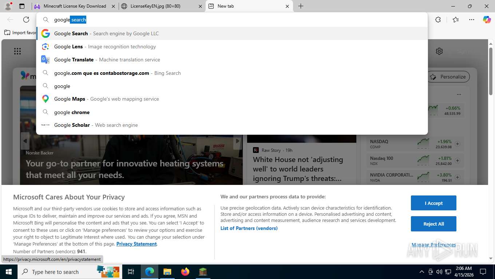Close the LicenseKeyEN.jpg tab
This screenshot has height=279, width=495.
point(200,6)
